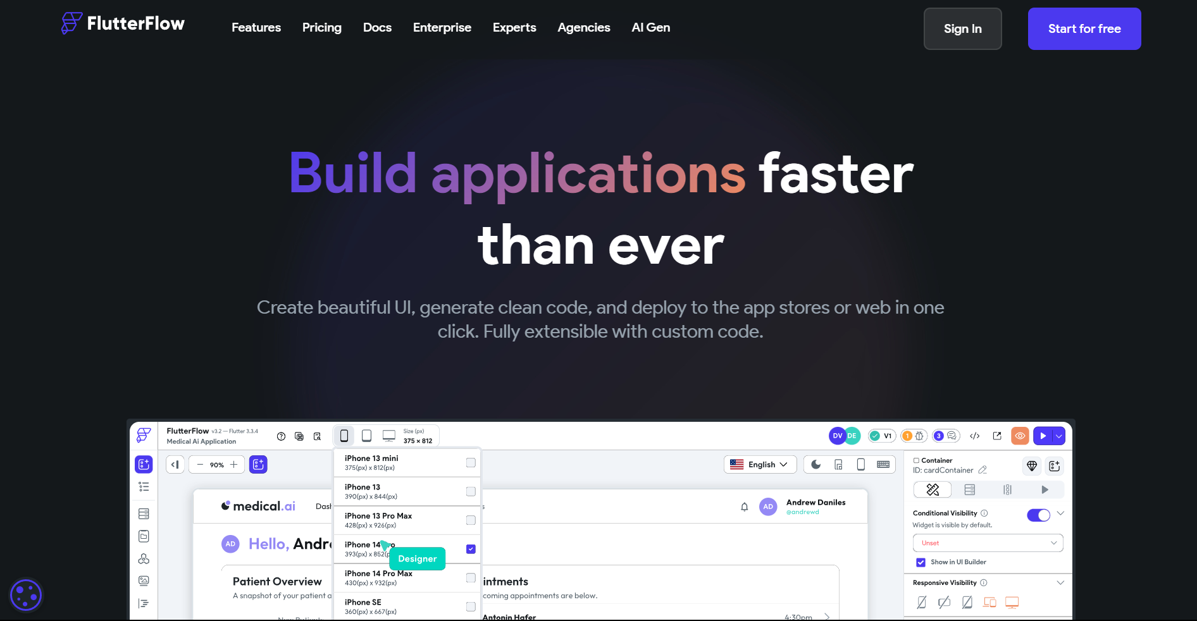Click the keyboard shortcuts command icon
The image size is (1197, 621).
pos(299,436)
